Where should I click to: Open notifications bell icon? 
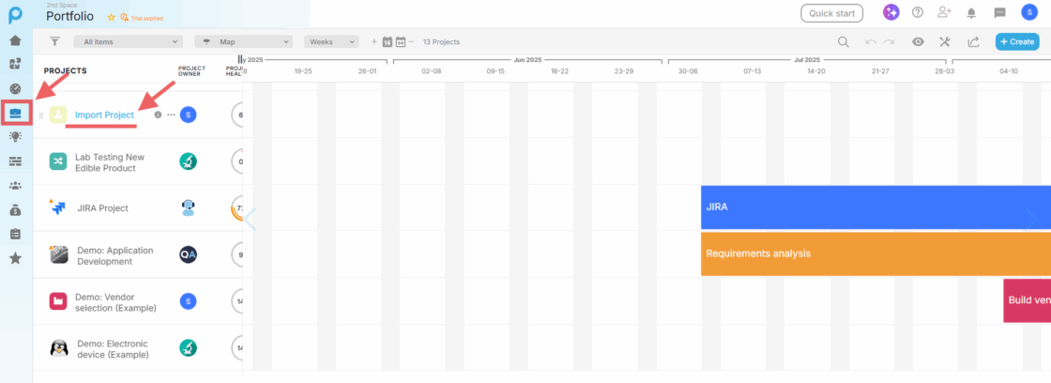click(971, 12)
